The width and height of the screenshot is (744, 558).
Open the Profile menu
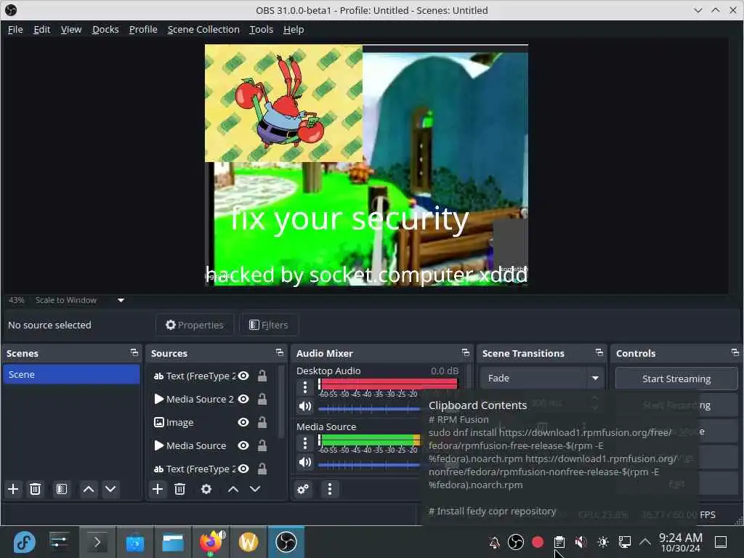coord(143,29)
